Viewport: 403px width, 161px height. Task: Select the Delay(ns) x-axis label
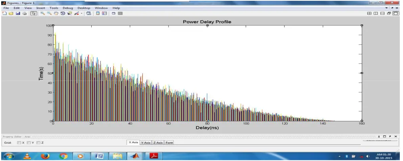207,128
